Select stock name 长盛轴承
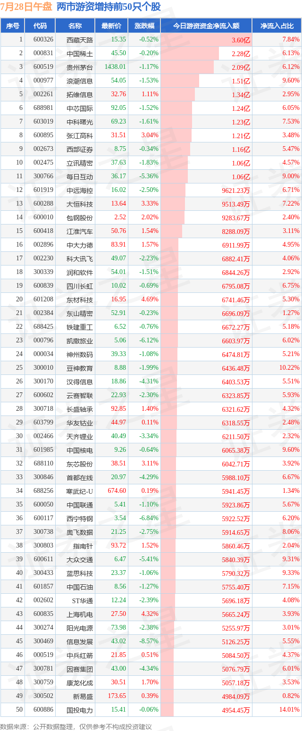The height and width of the screenshot is (731, 302). click(80, 409)
